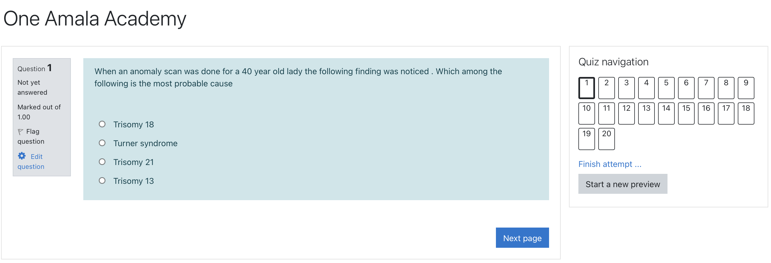Screen dimensions: 771x263
Task: Mark Trisomy 13 as the answer
Action: pos(102,181)
